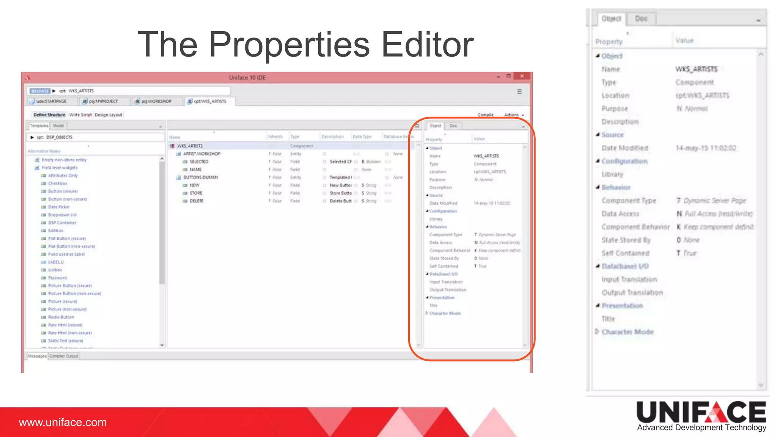Collapse the Source group in the enlarged properties panel
Viewport: 777px width, 437px height.
(x=598, y=134)
